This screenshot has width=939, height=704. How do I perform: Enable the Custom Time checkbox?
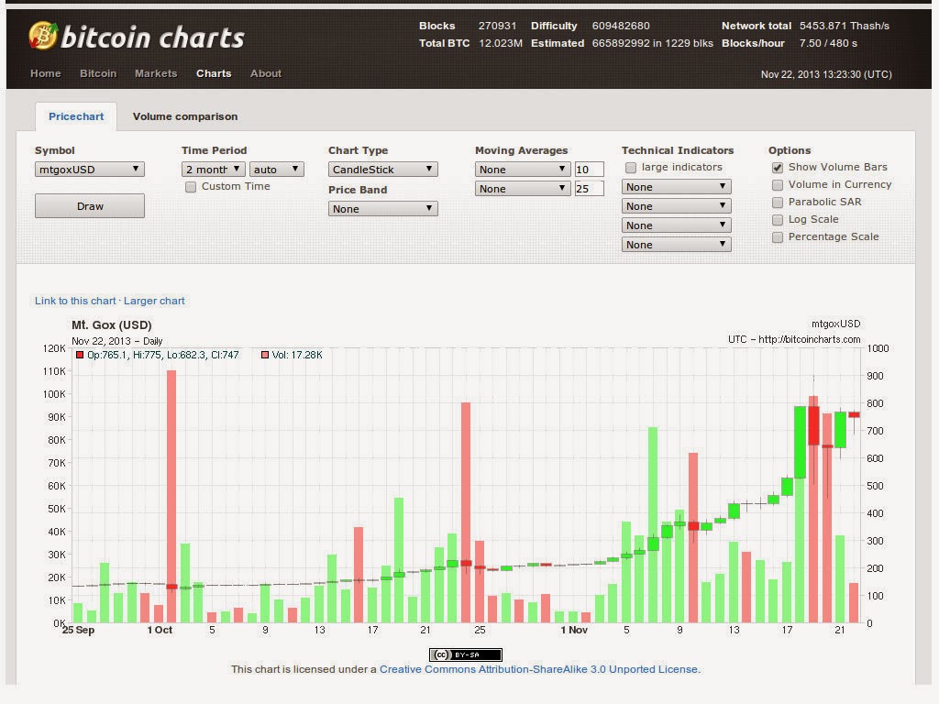pyautogui.click(x=191, y=187)
